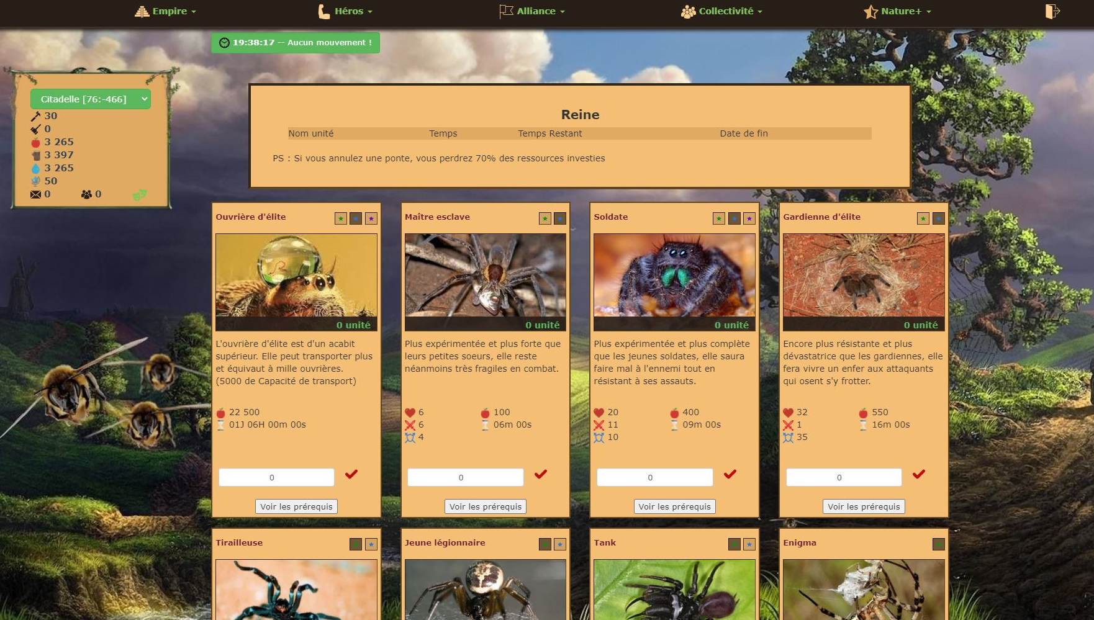1094x620 pixels.
Task: Click the gavel icon showing 0
Action: [35, 129]
